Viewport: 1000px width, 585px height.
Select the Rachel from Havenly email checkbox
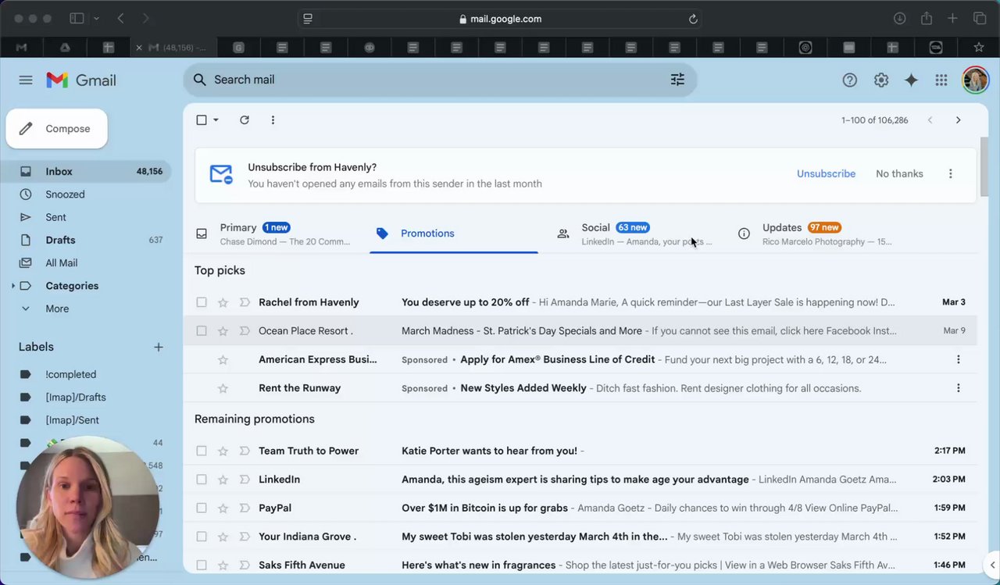pyautogui.click(x=202, y=302)
